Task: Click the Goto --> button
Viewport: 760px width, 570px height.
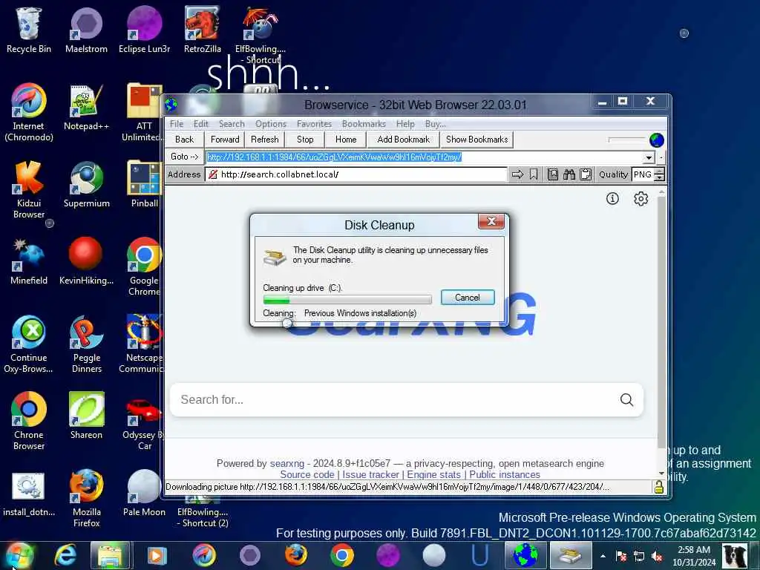Action: tap(185, 157)
